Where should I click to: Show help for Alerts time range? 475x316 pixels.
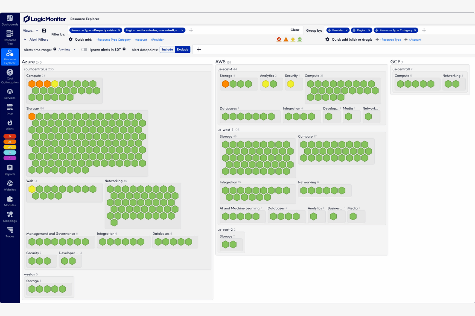tap(55, 49)
